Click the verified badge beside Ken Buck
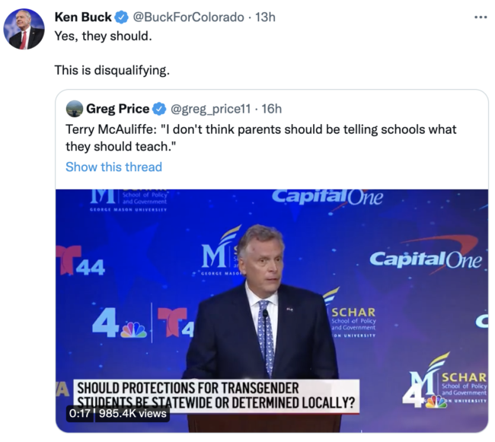495x442 pixels. click(x=121, y=17)
